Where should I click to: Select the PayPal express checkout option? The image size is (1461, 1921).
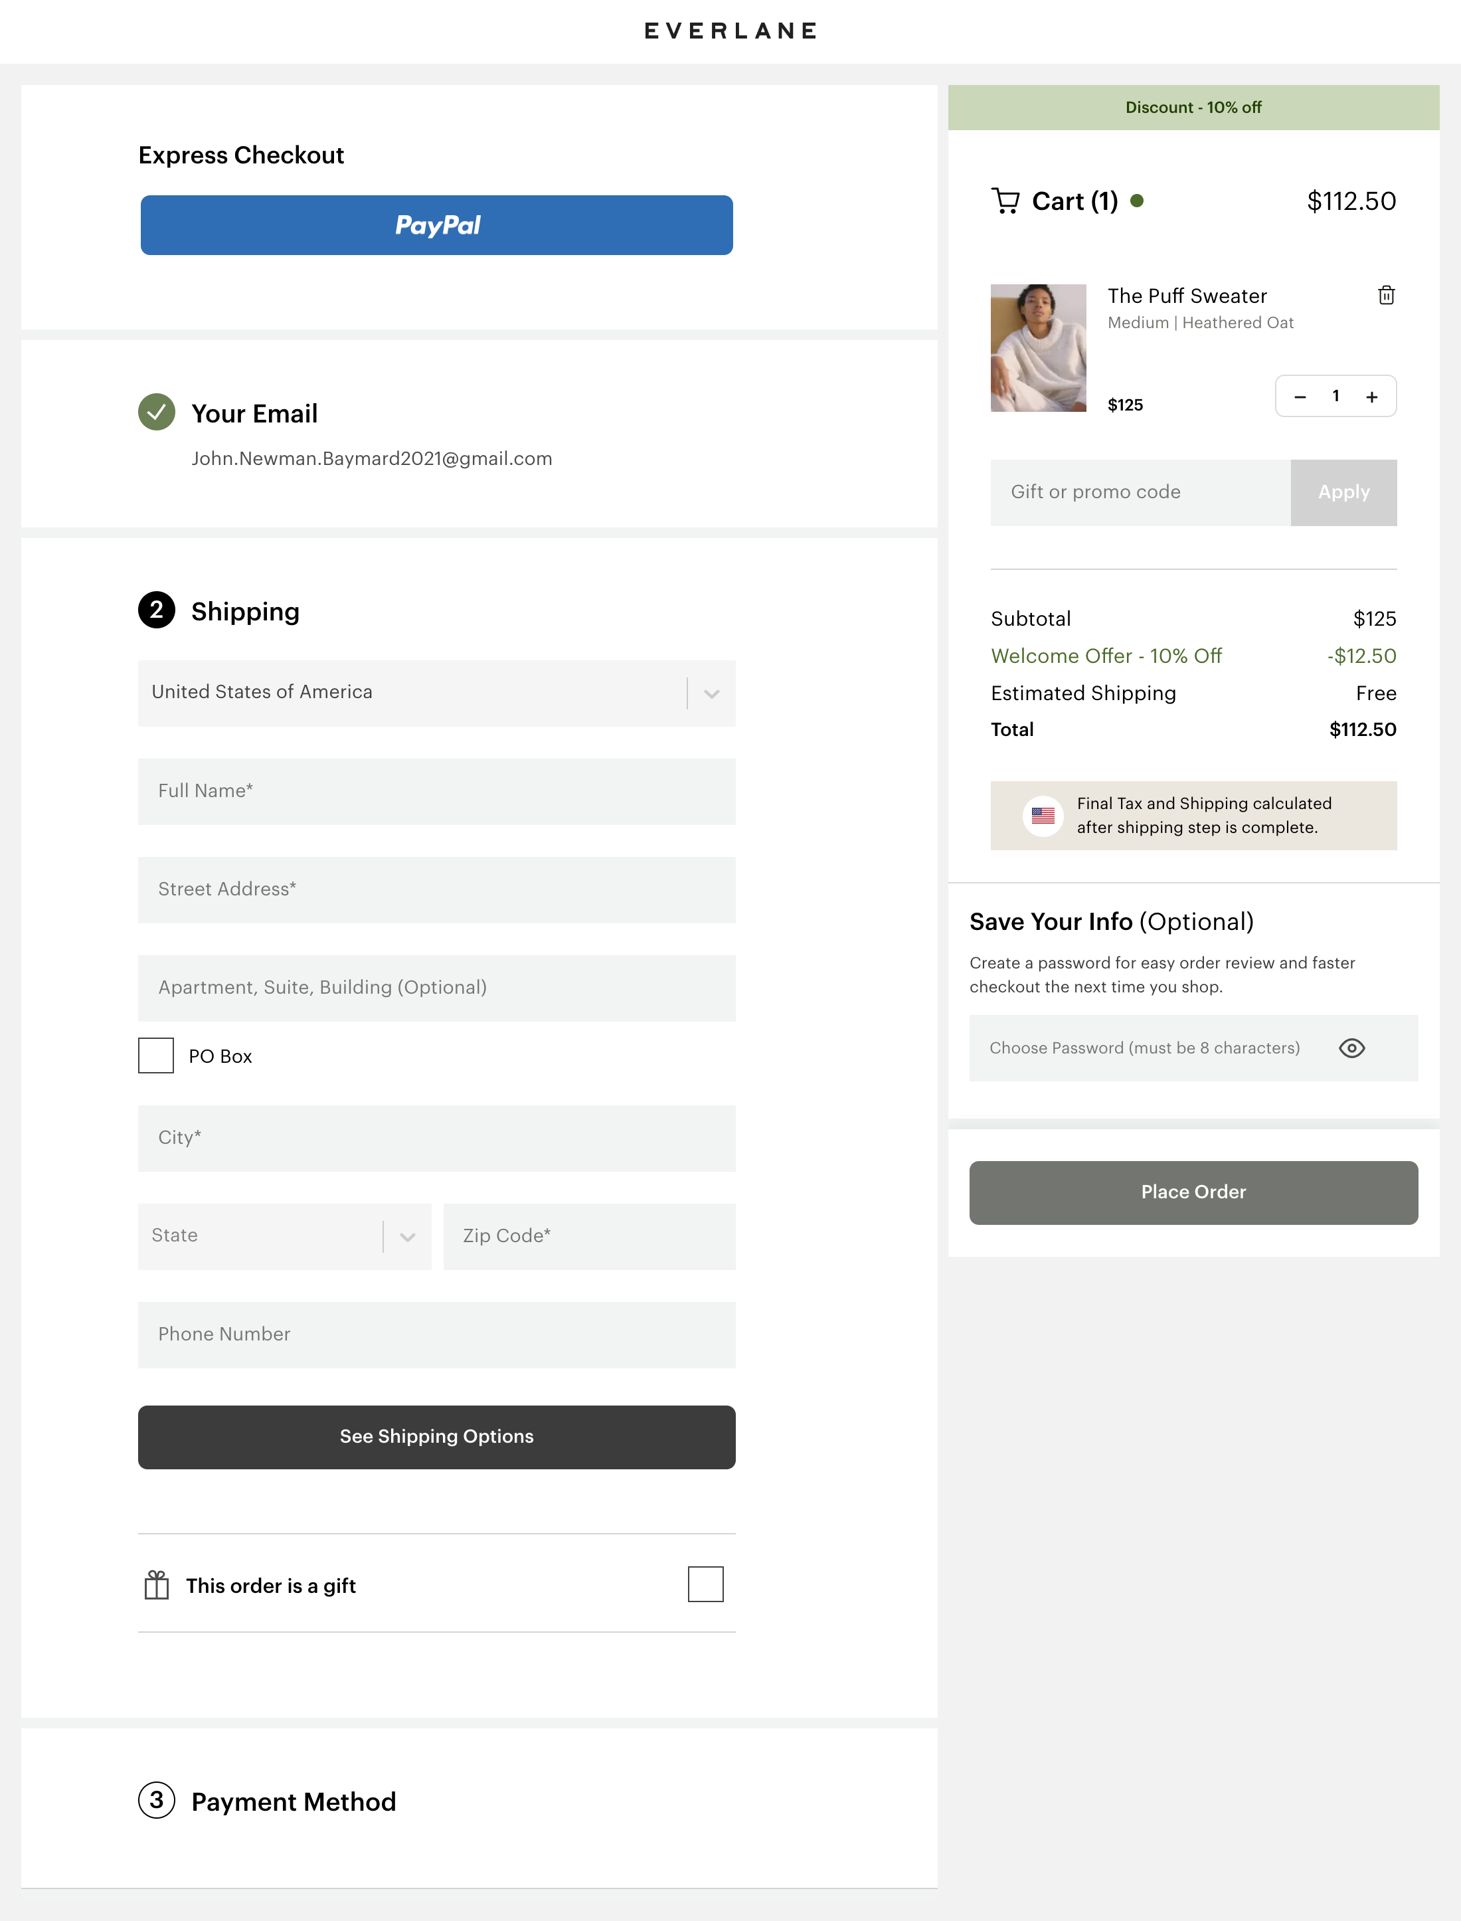(x=436, y=225)
